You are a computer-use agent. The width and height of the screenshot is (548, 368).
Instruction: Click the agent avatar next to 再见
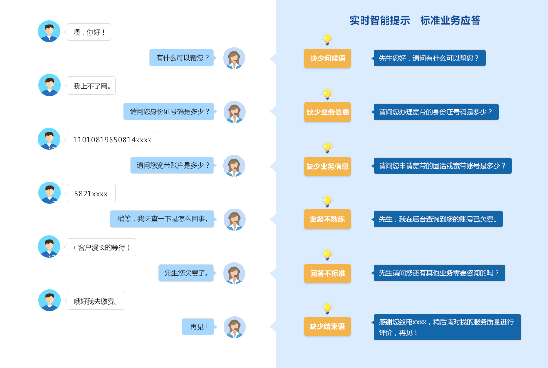click(234, 327)
